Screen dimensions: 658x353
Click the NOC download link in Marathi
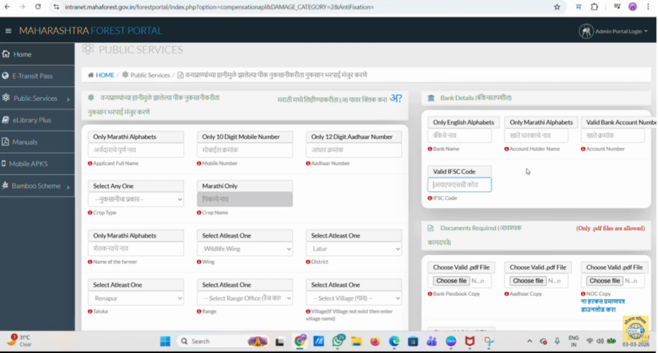(603, 305)
